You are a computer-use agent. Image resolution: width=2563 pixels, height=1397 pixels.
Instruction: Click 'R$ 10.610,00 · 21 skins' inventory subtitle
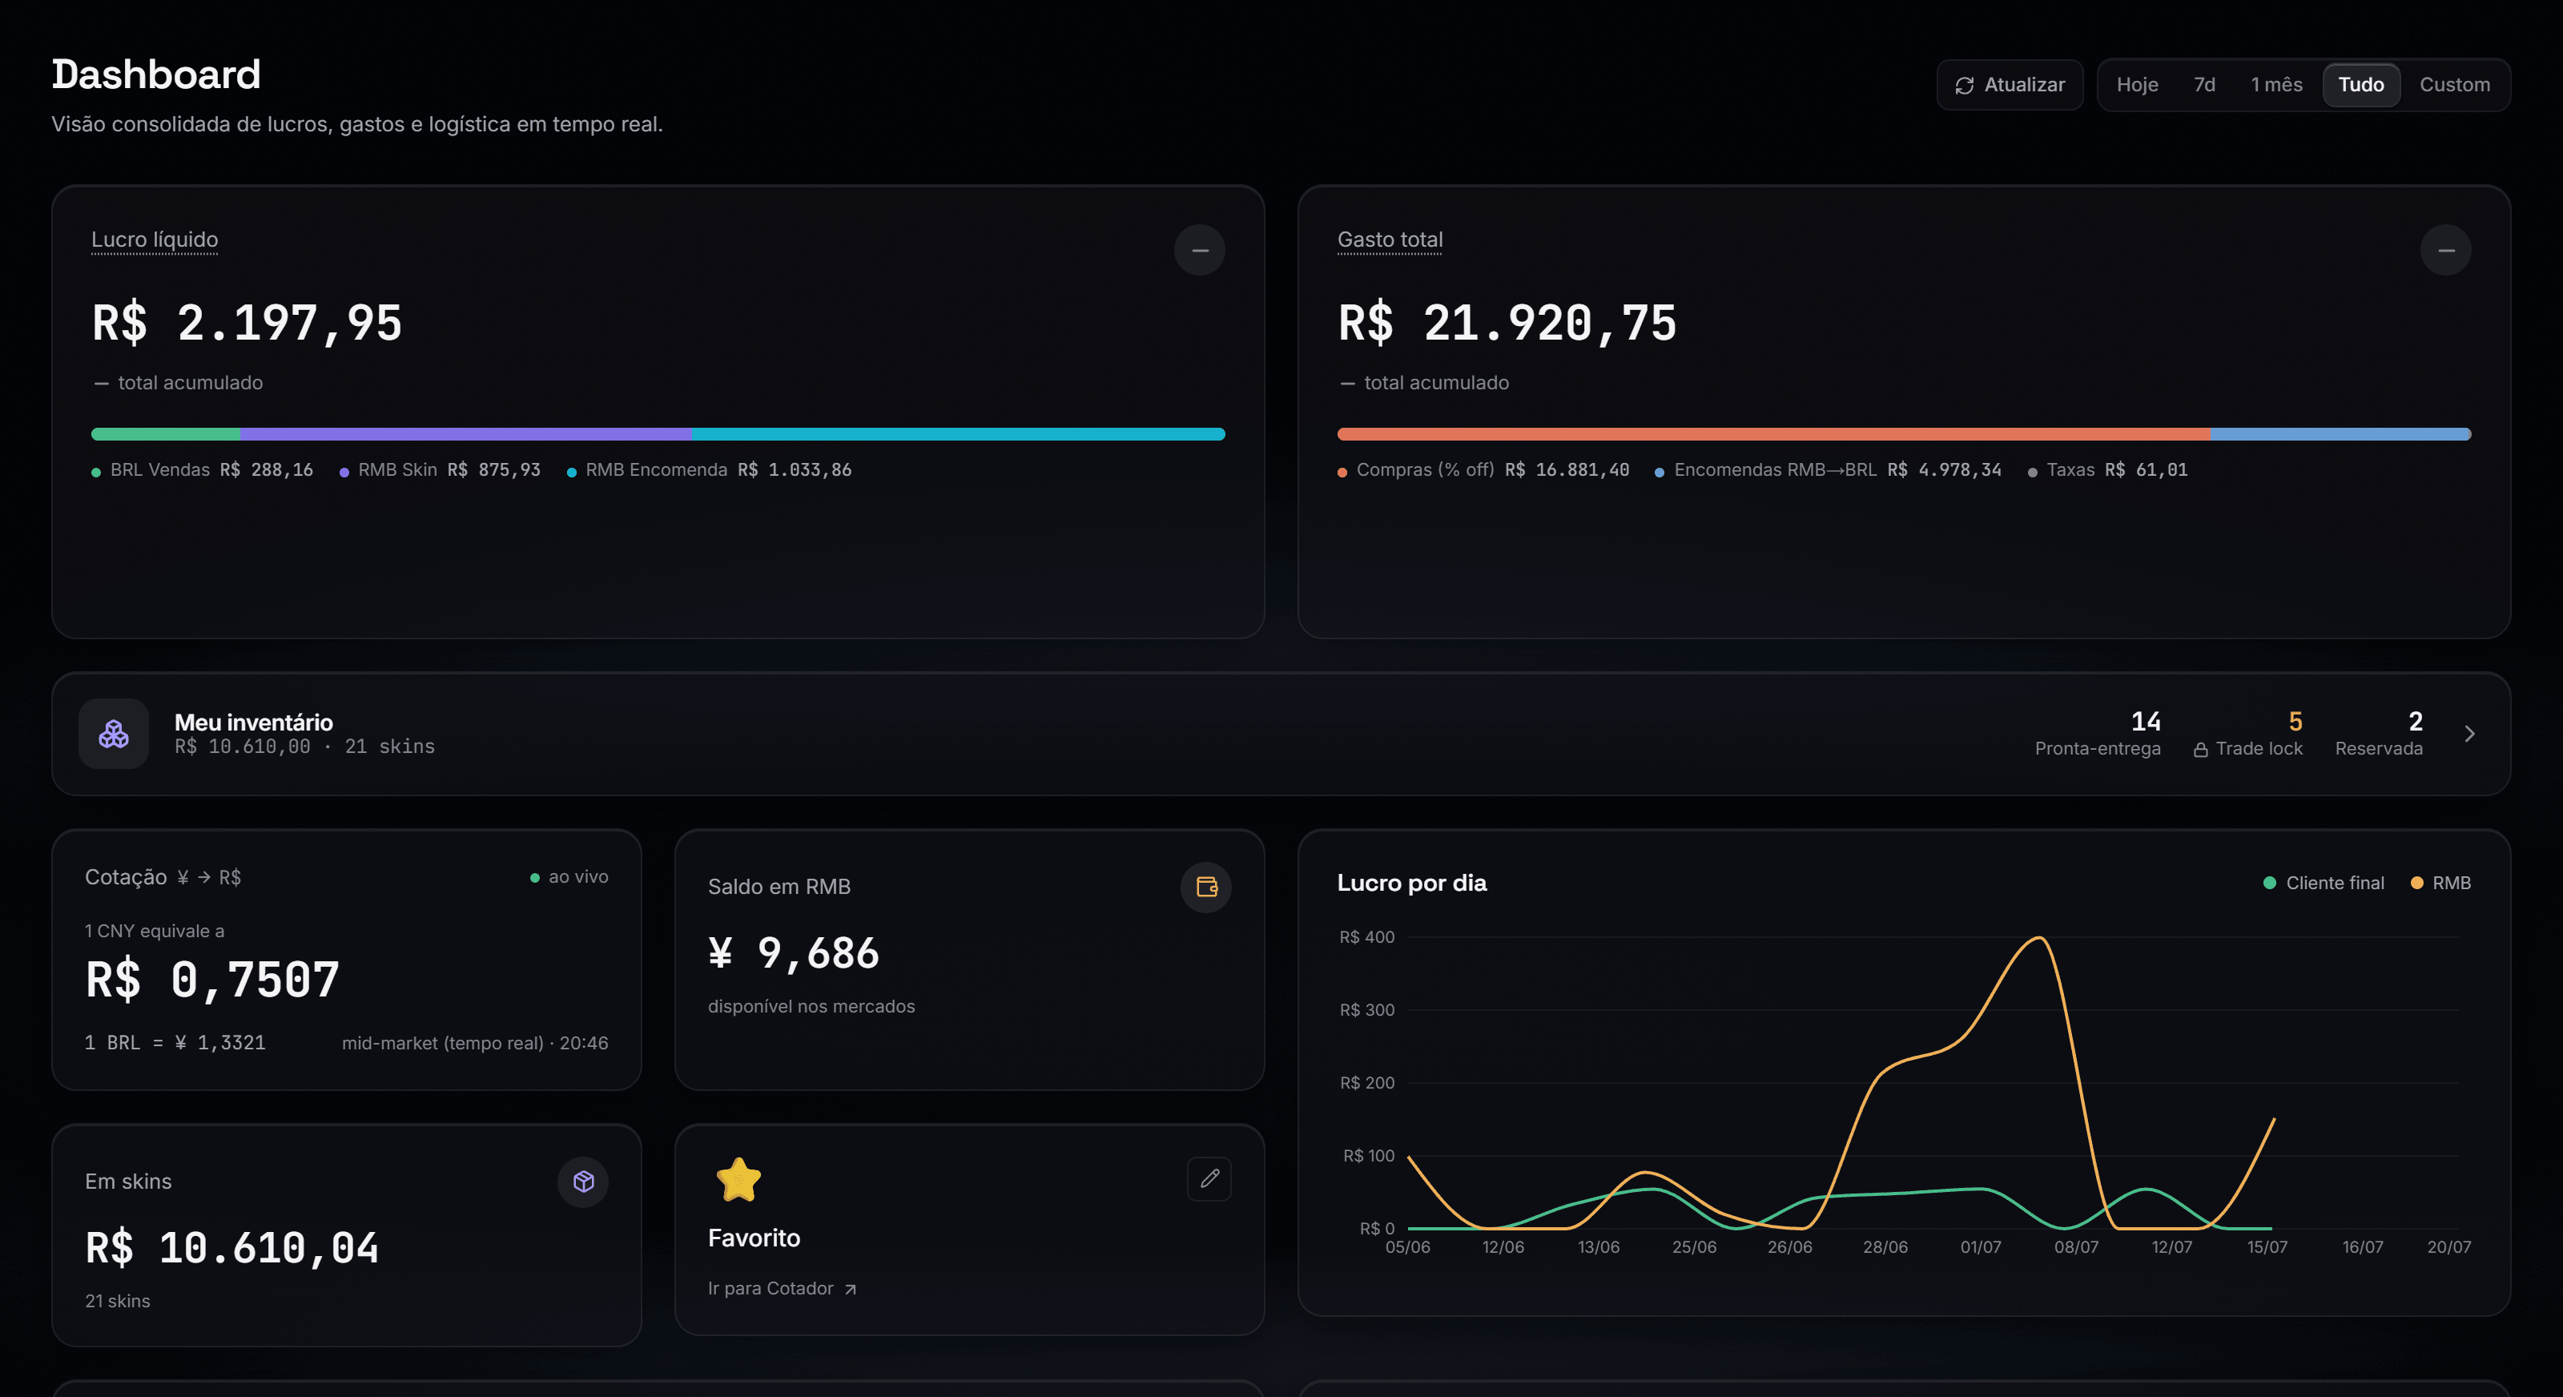tap(304, 747)
